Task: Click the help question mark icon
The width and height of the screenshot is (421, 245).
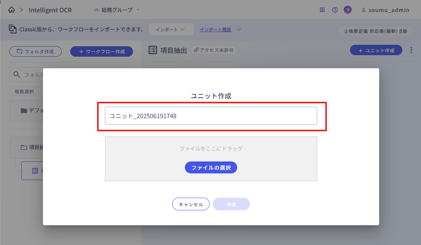Action: [x=335, y=10]
